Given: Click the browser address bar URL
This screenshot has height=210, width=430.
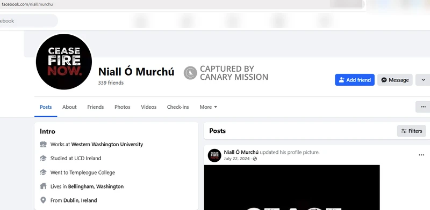Looking at the screenshot, I should pos(27,4).
